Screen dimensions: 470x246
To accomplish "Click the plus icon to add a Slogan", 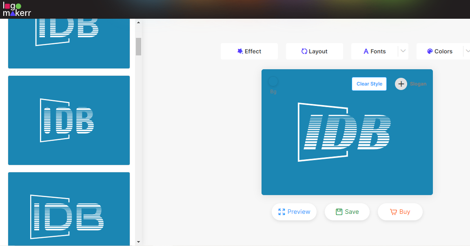I will (x=401, y=84).
